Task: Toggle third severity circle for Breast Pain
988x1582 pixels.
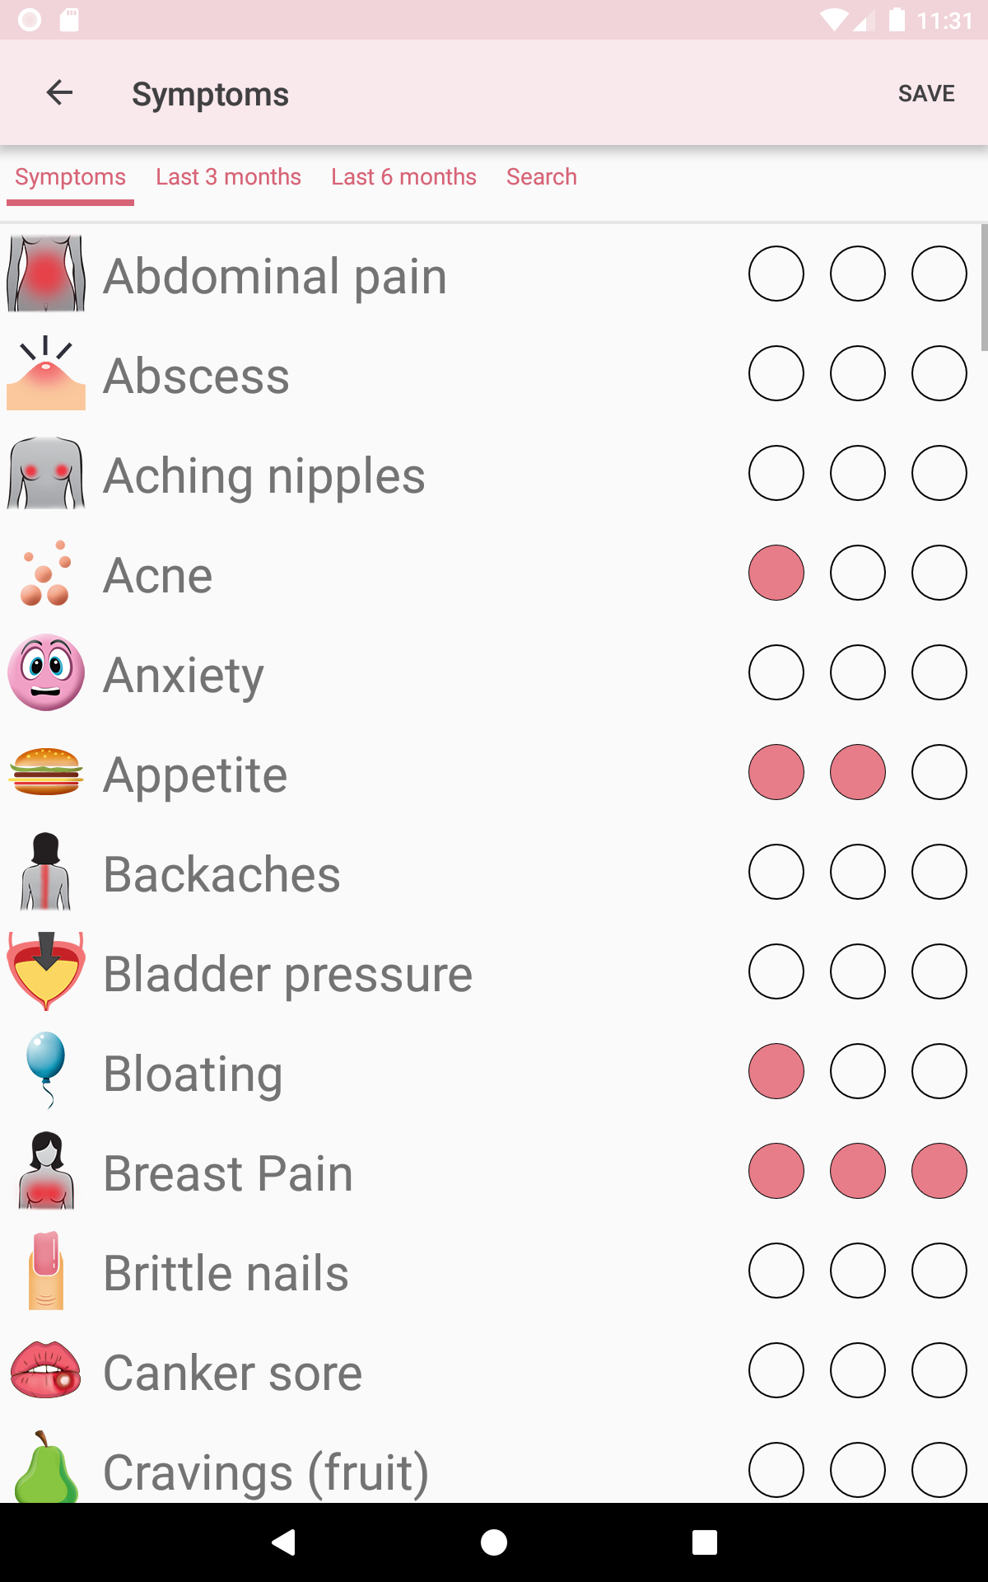Action: pyautogui.click(x=939, y=1171)
